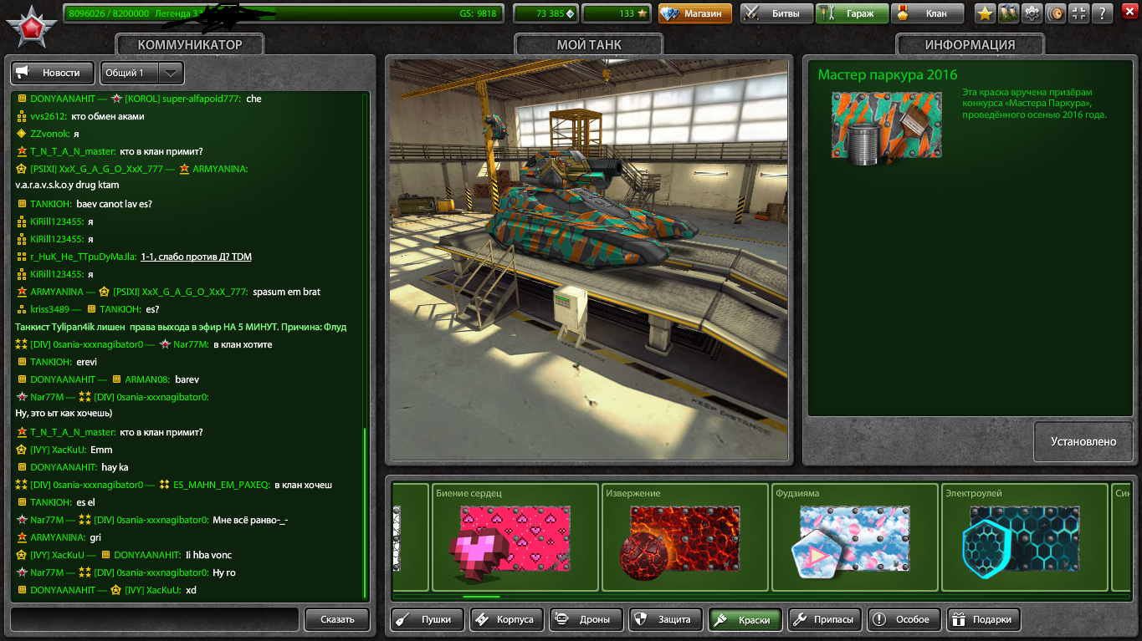Click the МОЙ ТАНК panel header
Viewport: 1142px width, 641px height.
tap(589, 45)
